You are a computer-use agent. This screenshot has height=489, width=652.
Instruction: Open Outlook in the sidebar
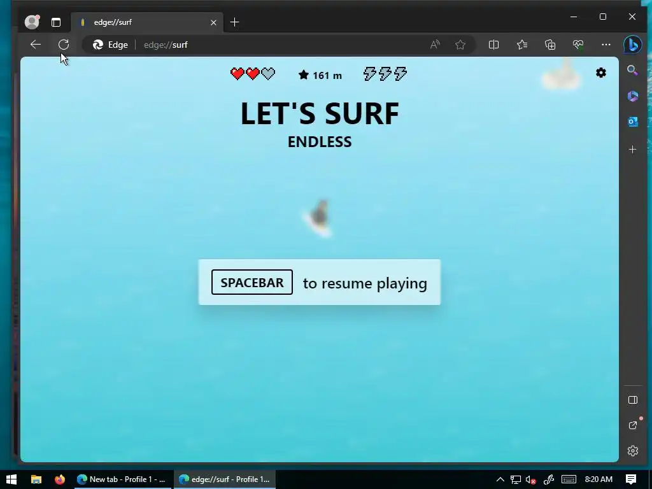(x=632, y=122)
